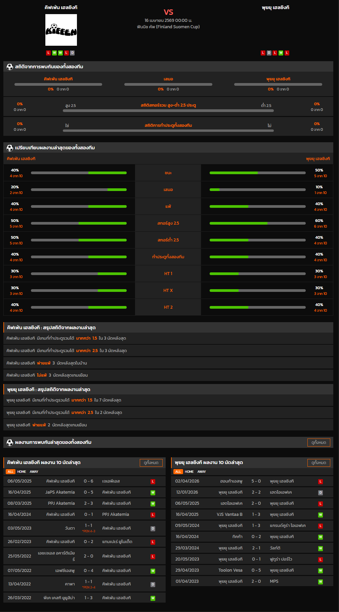Click the Kiffen team logo
339x612 pixels.
[x=61, y=30]
